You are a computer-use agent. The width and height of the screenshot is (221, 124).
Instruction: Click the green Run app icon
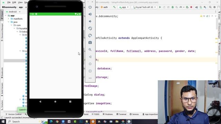pyautogui.click(x=160, y=7)
